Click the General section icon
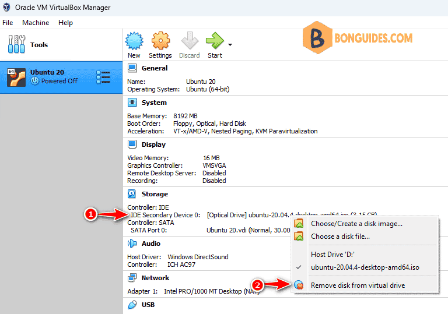The image size is (448, 314). [132, 68]
